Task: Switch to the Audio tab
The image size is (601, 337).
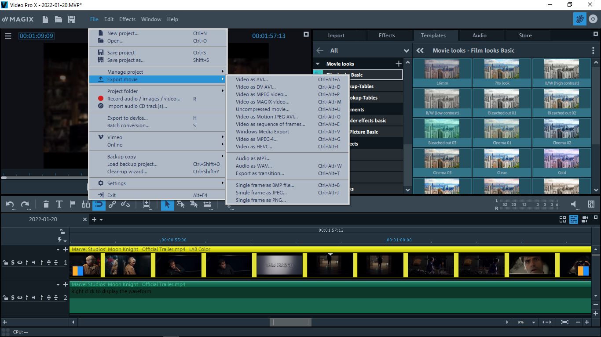Action: click(x=479, y=36)
